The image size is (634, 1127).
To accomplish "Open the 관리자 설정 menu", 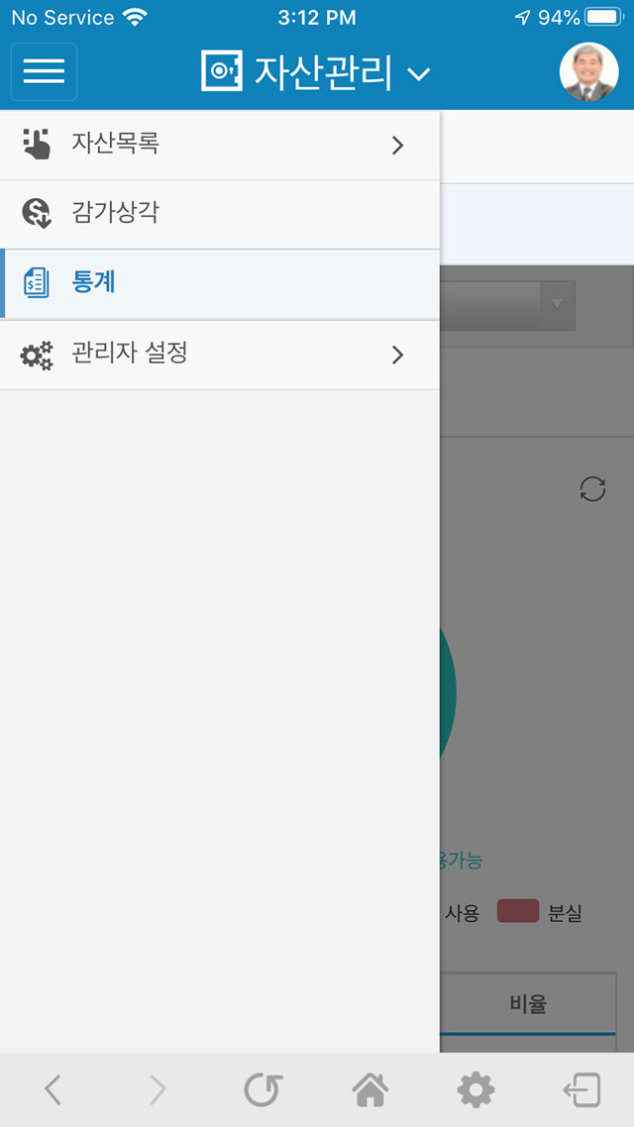I will [x=219, y=356].
